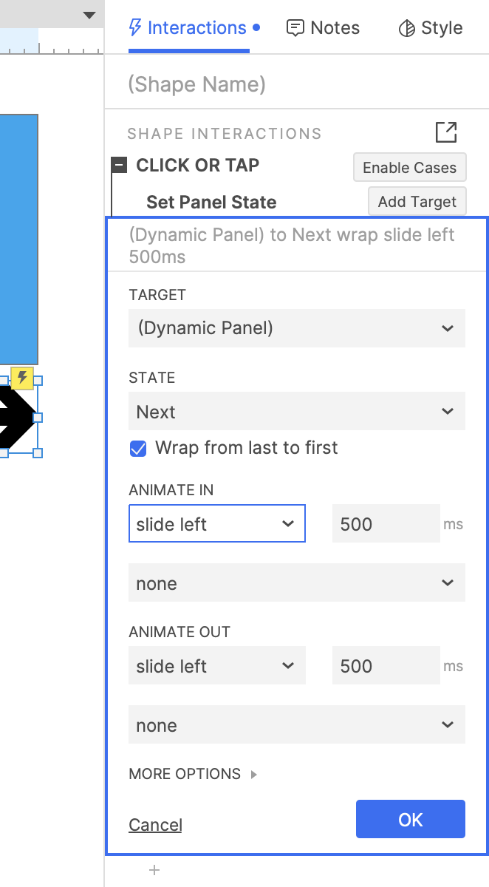The height and width of the screenshot is (887, 489).
Task: Click the Add Target button
Action: click(417, 202)
